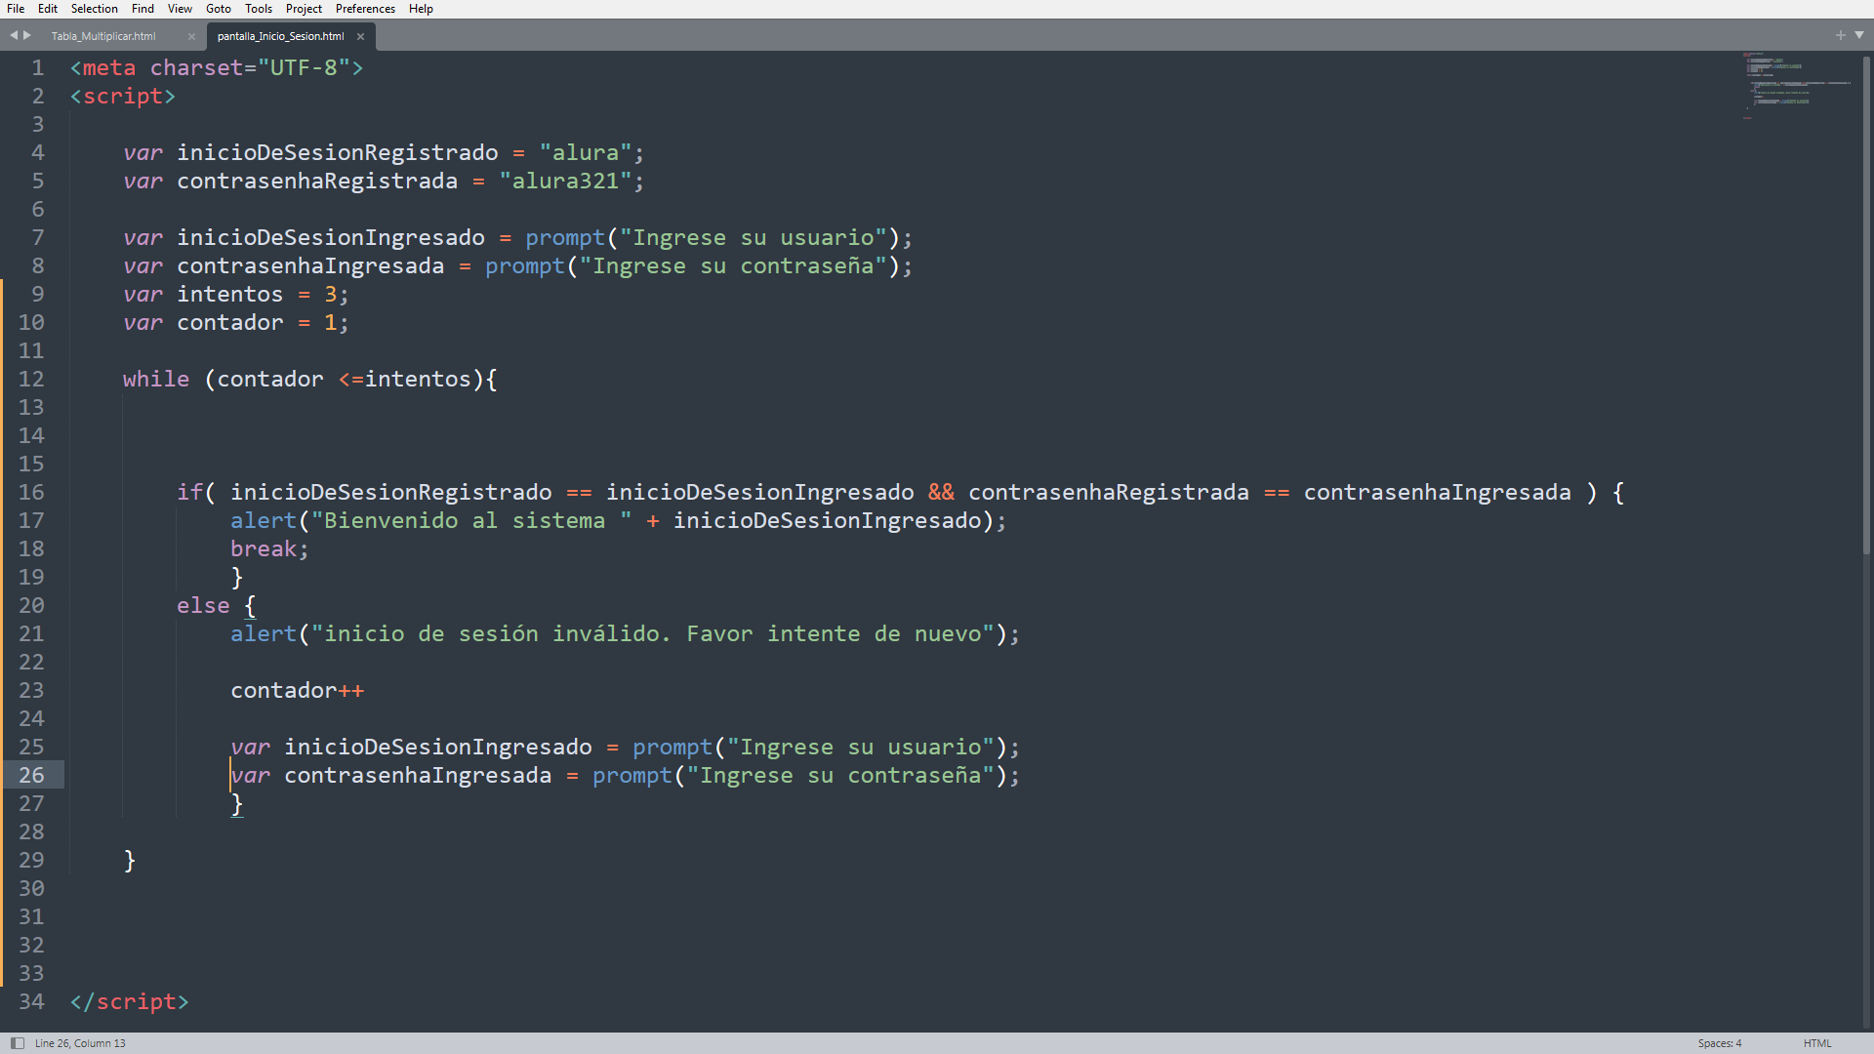Click 'contador++' on line 23
The image size is (1874, 1054).
pos(297,690)
